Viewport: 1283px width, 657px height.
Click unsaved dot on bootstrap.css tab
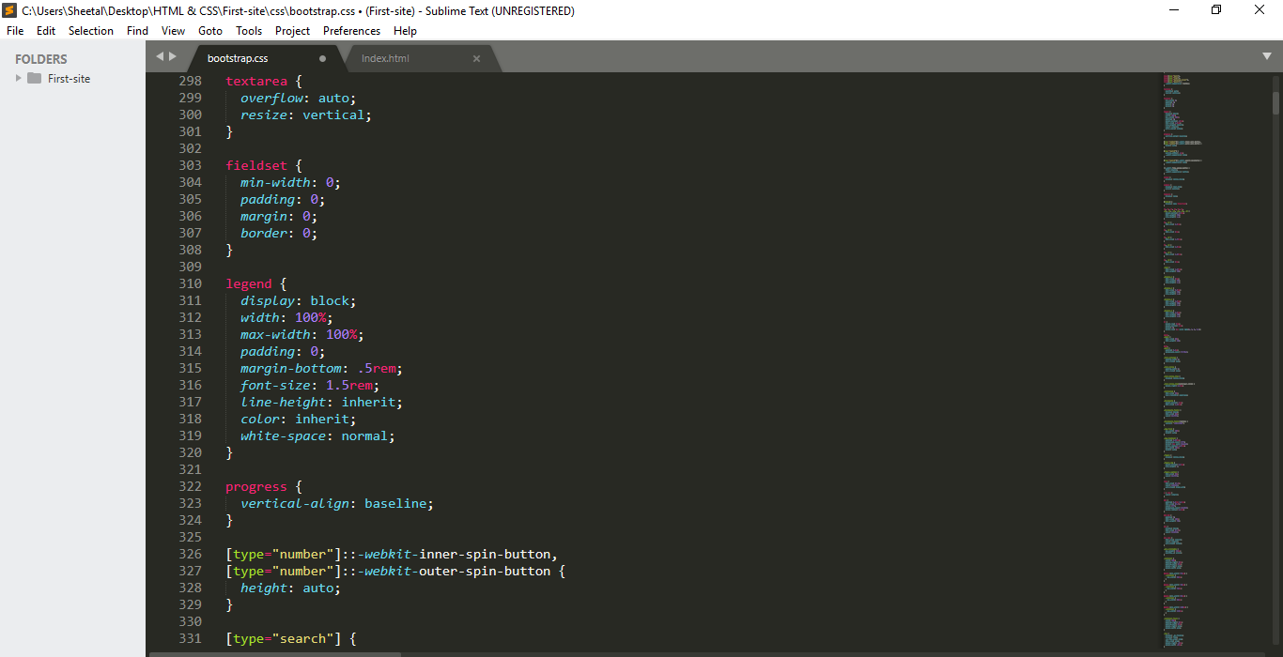[322, 58]
